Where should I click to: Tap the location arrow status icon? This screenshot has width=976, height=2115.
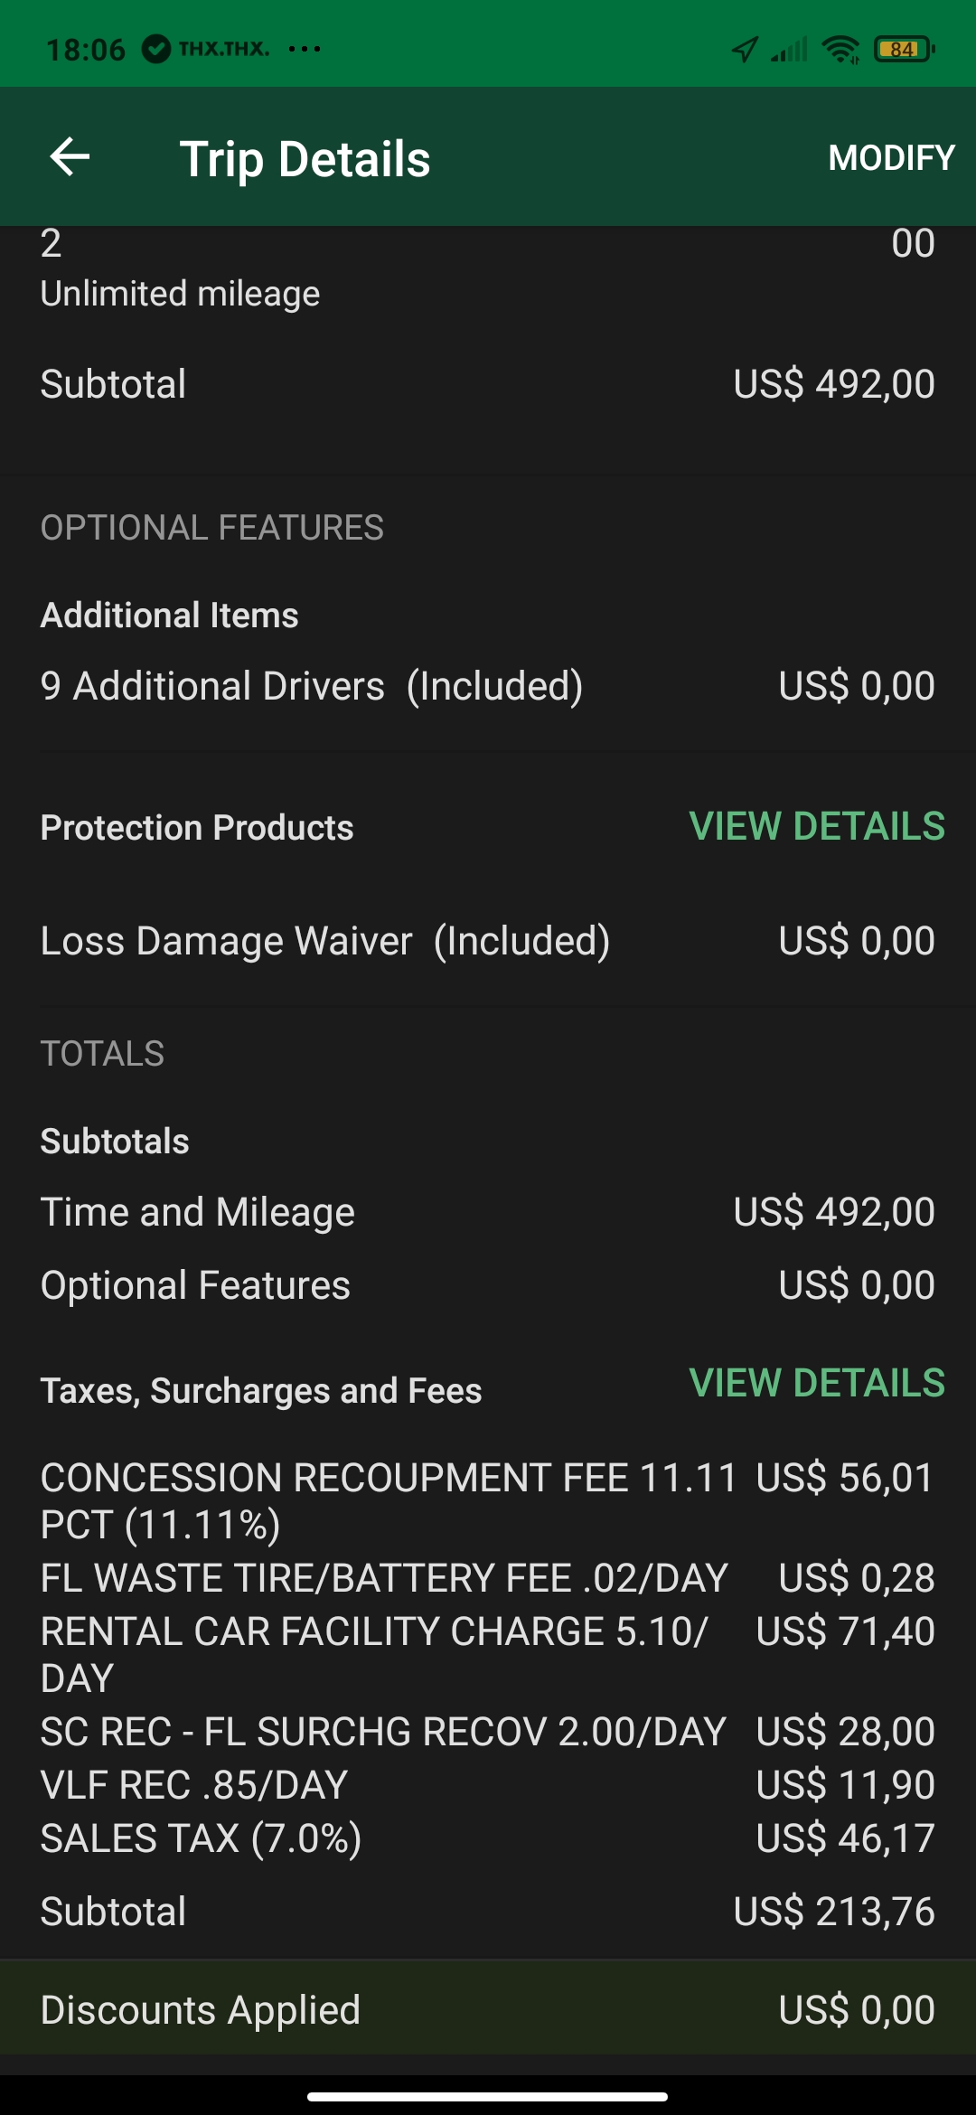pos(745,50)
